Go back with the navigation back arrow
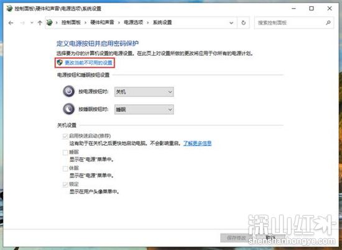 [11, 22]
